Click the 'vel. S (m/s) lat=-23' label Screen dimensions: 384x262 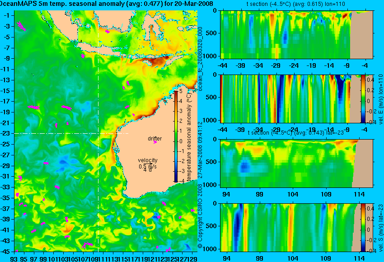coord(381,228)
